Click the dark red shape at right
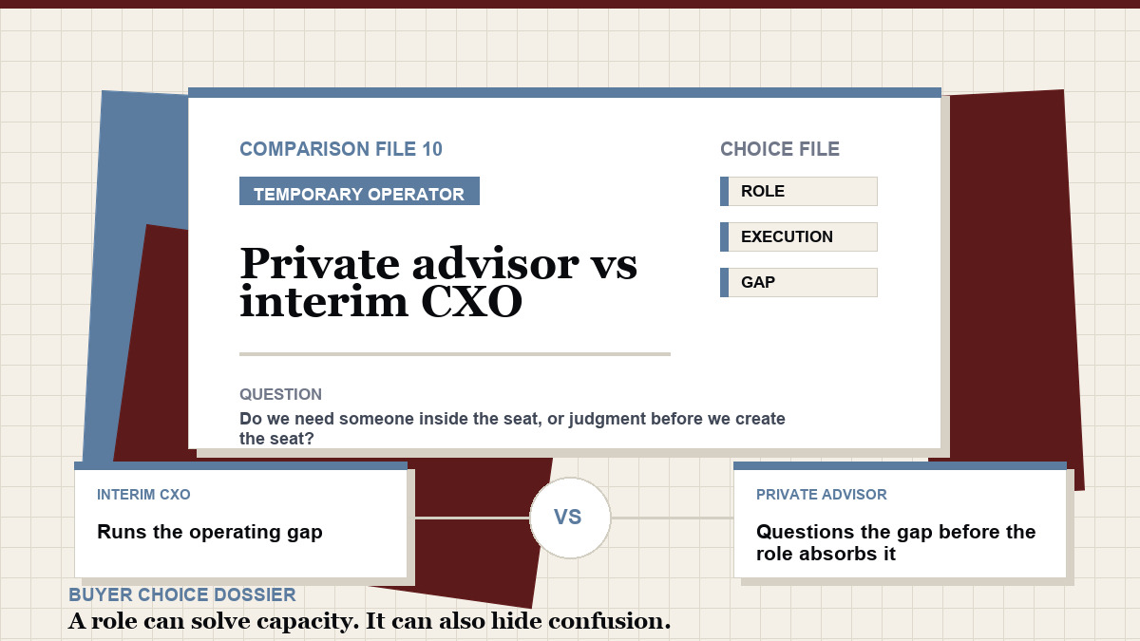The width and height of the screenshot is (1140, 641). click(x=1012, y=285)
